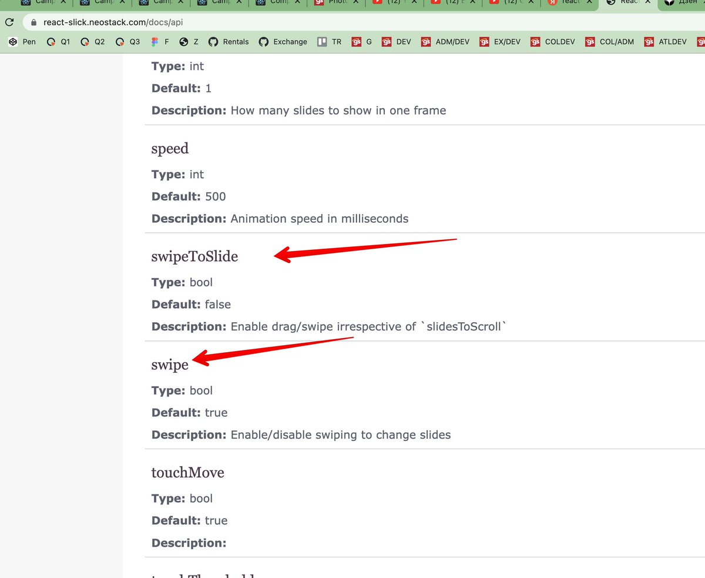The image size is (705, 578).
Task: Close the Photo browser tab
Action: [356, 2]
